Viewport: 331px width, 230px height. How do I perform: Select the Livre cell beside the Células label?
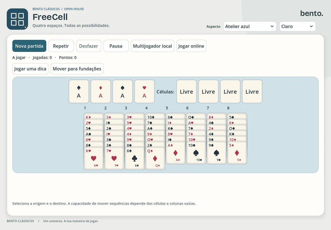[187, 91]
